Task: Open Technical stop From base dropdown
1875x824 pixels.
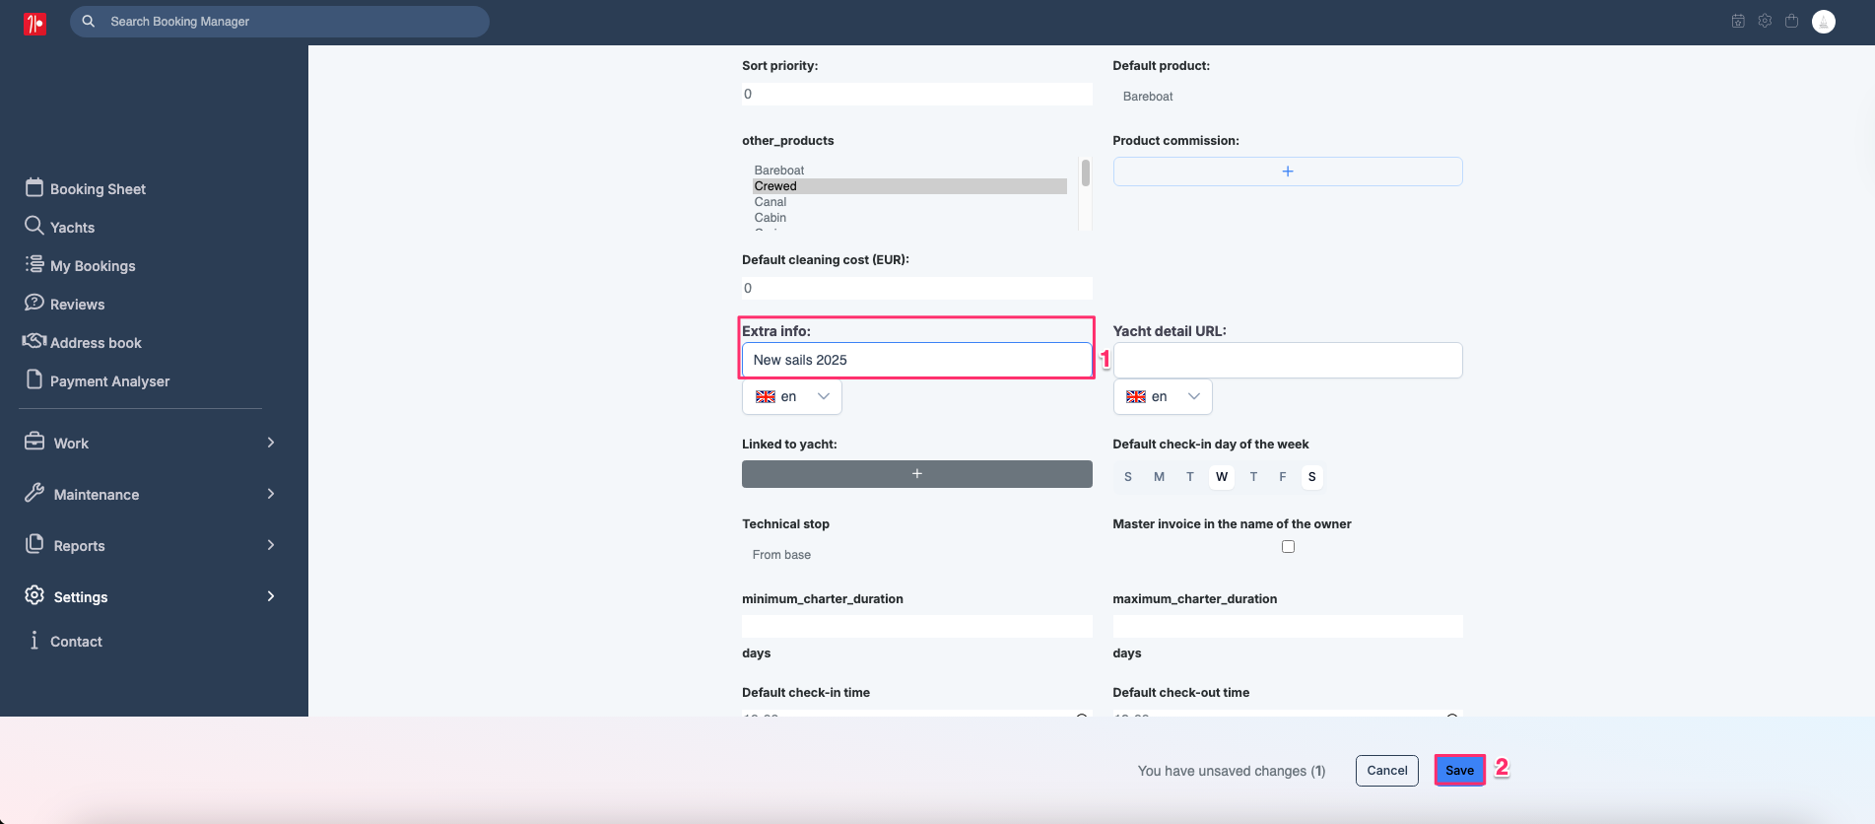Action: tap(917, 555)
